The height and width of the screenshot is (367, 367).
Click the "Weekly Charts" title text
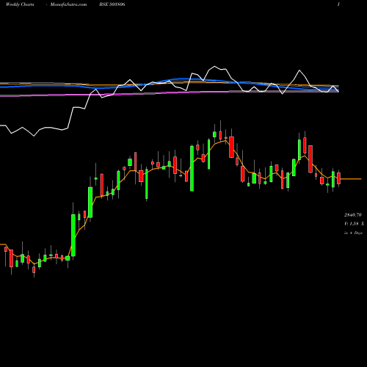coord(20,4)
